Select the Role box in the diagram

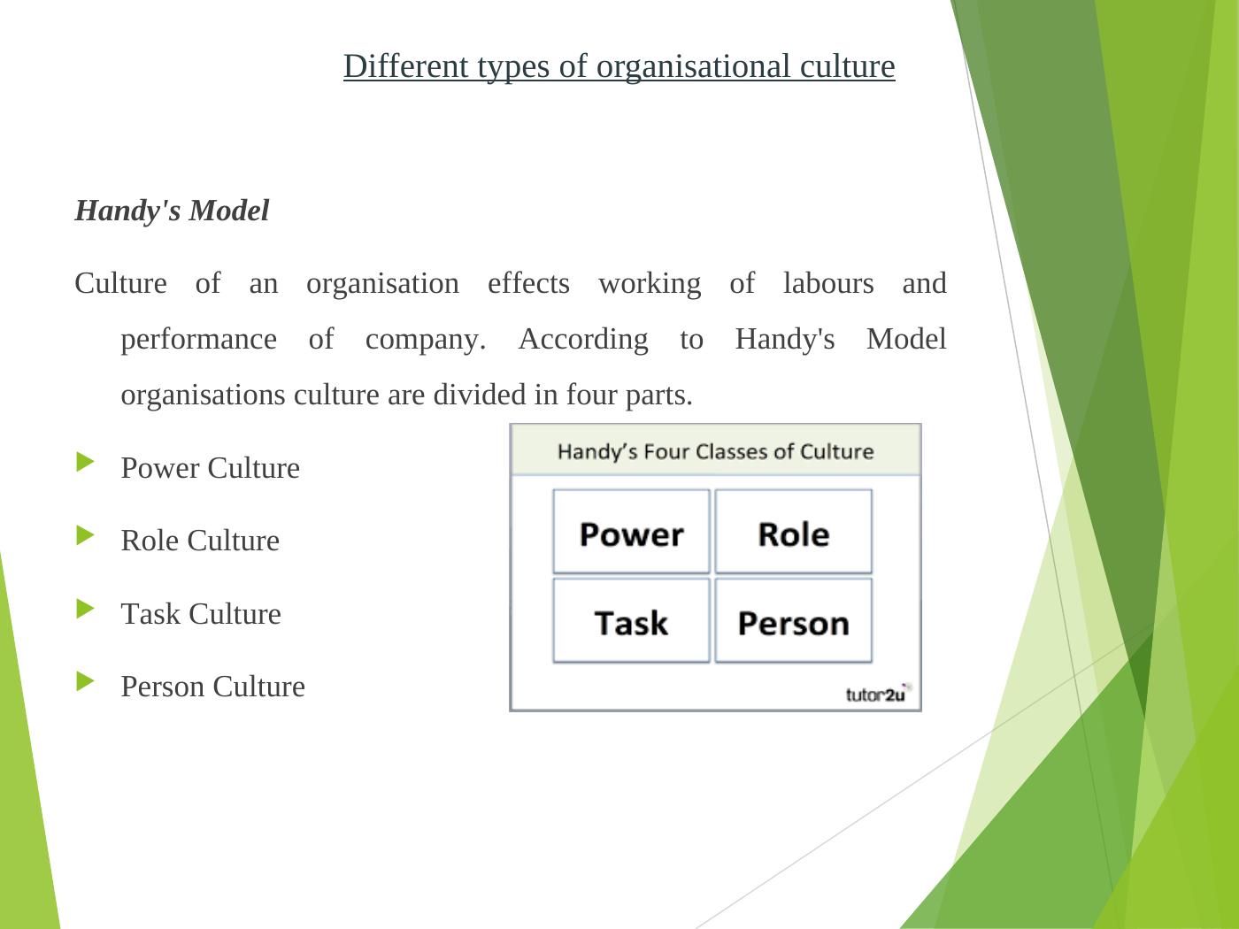pos(793,533)
